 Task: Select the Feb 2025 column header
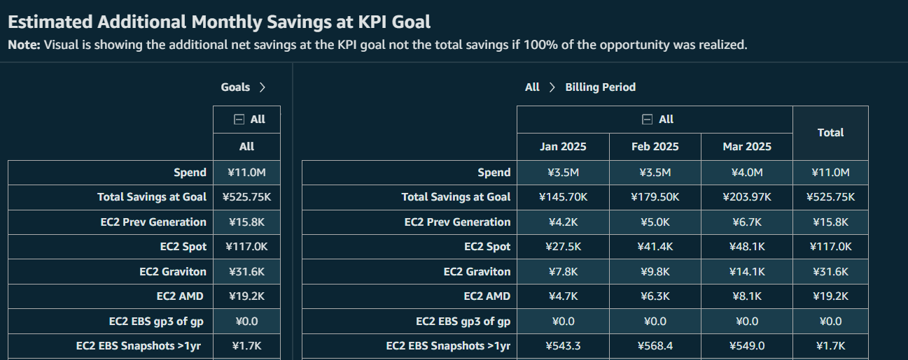click(x=655, y=147)
